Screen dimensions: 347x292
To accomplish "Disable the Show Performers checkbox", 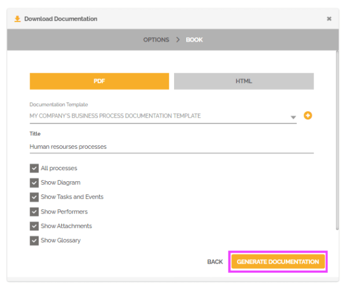I will (34, 212).
